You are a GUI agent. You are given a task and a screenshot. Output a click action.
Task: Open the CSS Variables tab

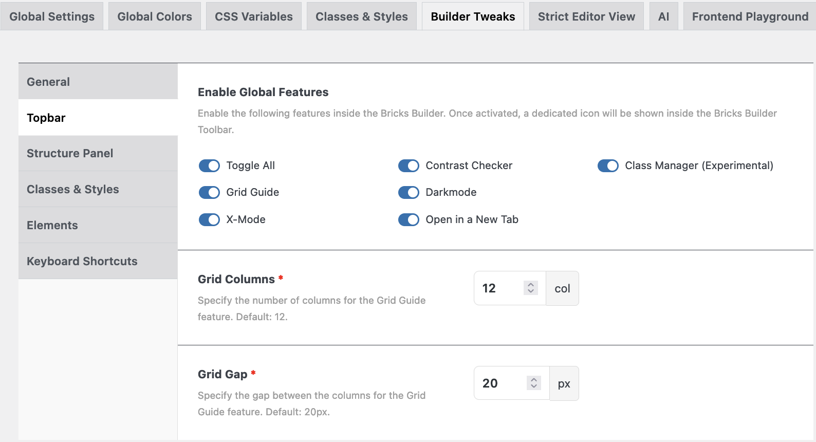tap(254, 16)
